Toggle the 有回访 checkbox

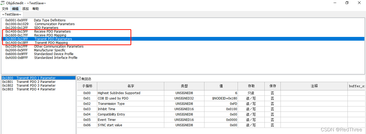click(79, 79)
